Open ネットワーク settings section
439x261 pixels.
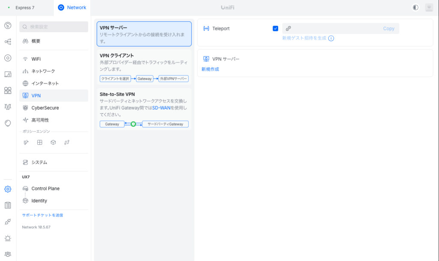[54, 71]
